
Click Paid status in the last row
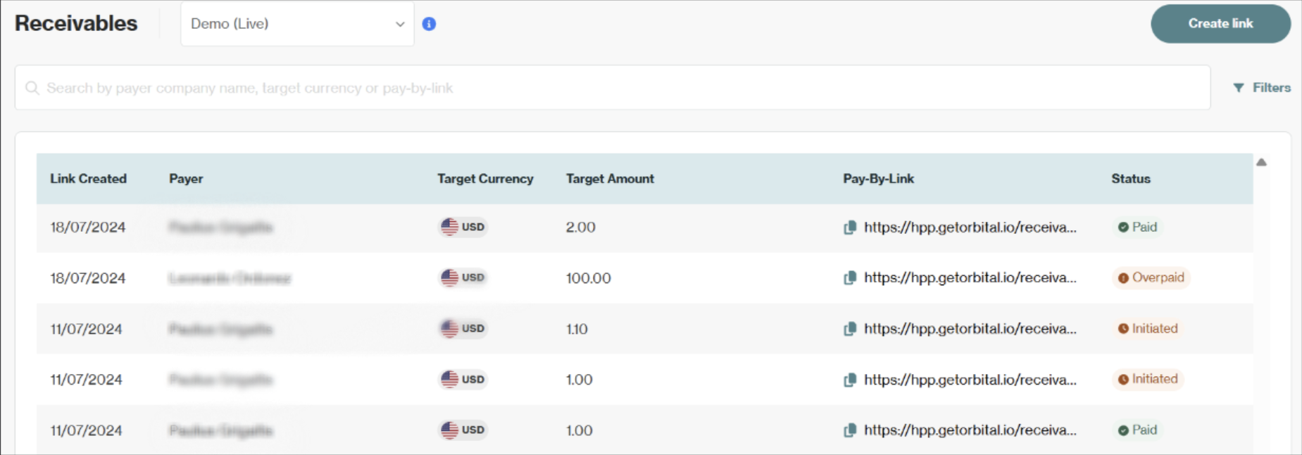(1137, 430)
